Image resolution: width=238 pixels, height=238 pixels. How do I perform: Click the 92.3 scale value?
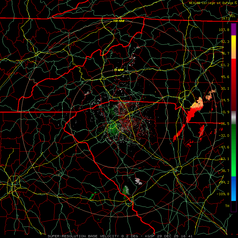(x=225, y=42)
